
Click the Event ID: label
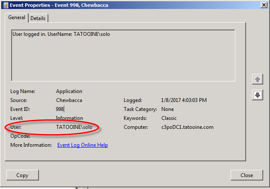(20, 109)
